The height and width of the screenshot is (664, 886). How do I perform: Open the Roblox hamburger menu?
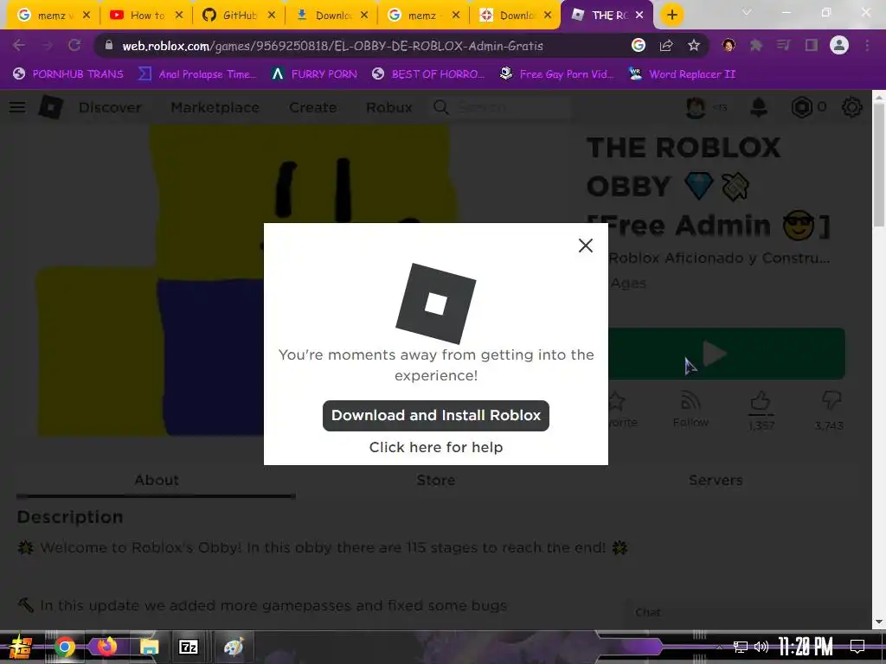(x=17, y=107)
